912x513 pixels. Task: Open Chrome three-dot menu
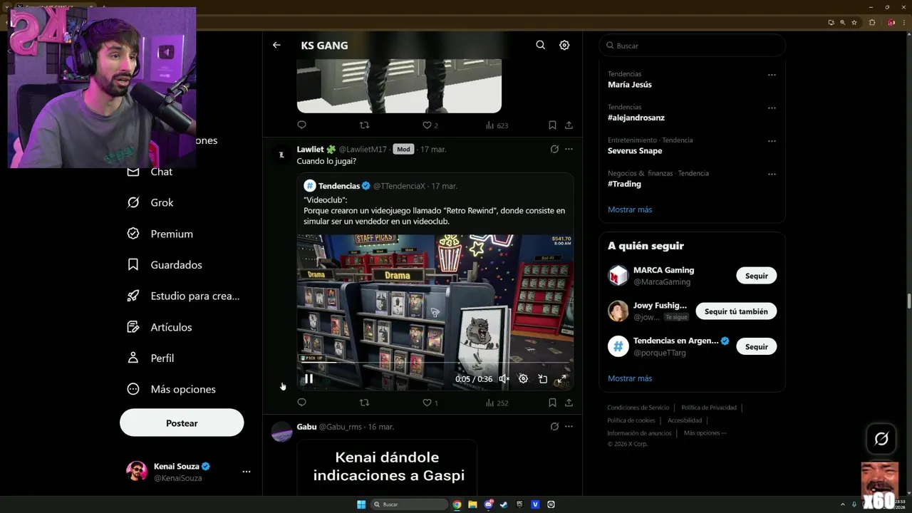pyautogui.click(x=903, y=22)
